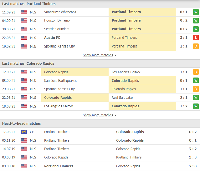The image size is (200, 171).
Task: Click the world map flag icon on 17.03.21 row
Action: click(24, 132)
